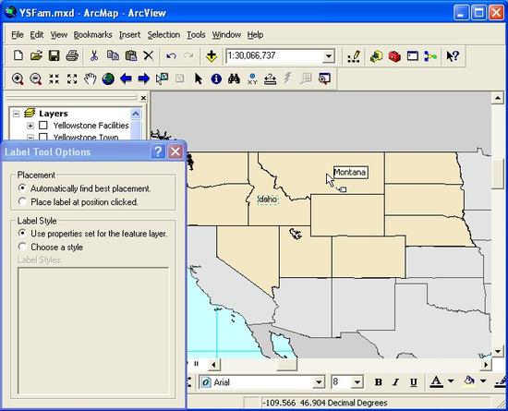Toggle Yellowstone Facilities layer checkbox
508x411 pixels.
(43, 126)
